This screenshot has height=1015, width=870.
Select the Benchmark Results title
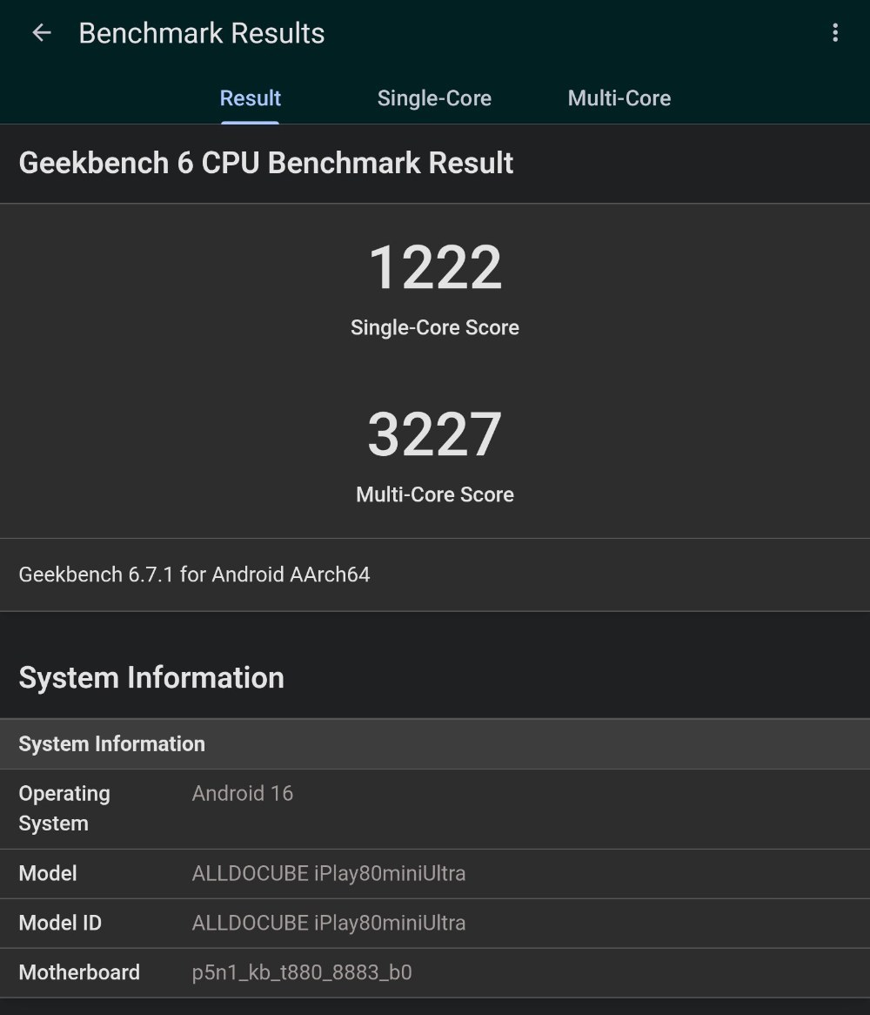coord(201,33)
